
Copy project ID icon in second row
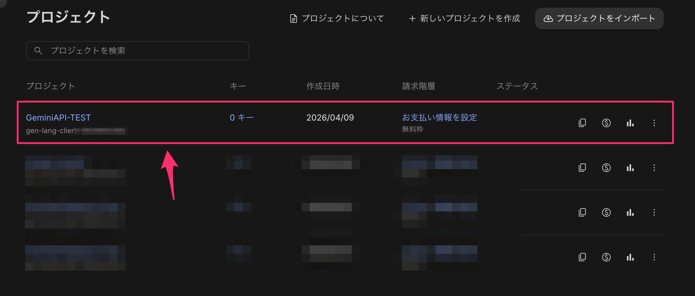coord(582,168)
